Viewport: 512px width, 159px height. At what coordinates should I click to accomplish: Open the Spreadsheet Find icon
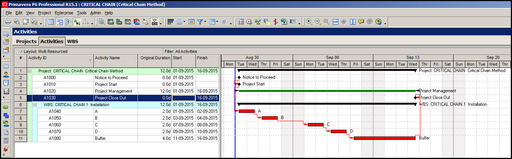click(102, 22)
